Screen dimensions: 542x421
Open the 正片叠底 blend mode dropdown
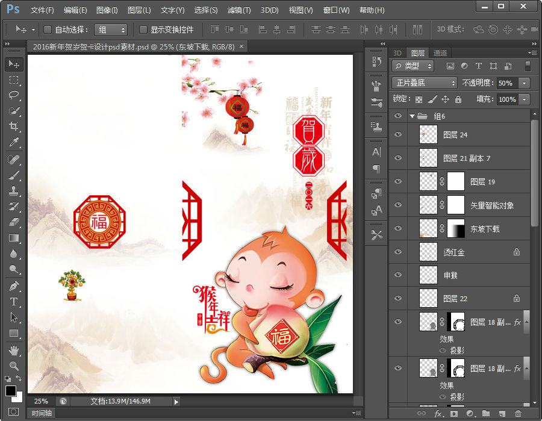click(425, 83)
